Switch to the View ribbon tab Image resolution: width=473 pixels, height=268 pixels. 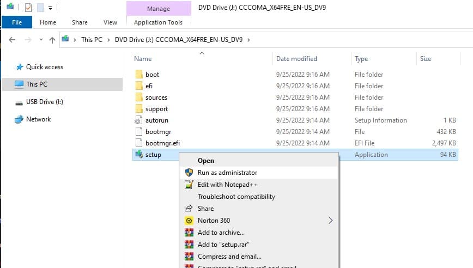pos(110,22)
